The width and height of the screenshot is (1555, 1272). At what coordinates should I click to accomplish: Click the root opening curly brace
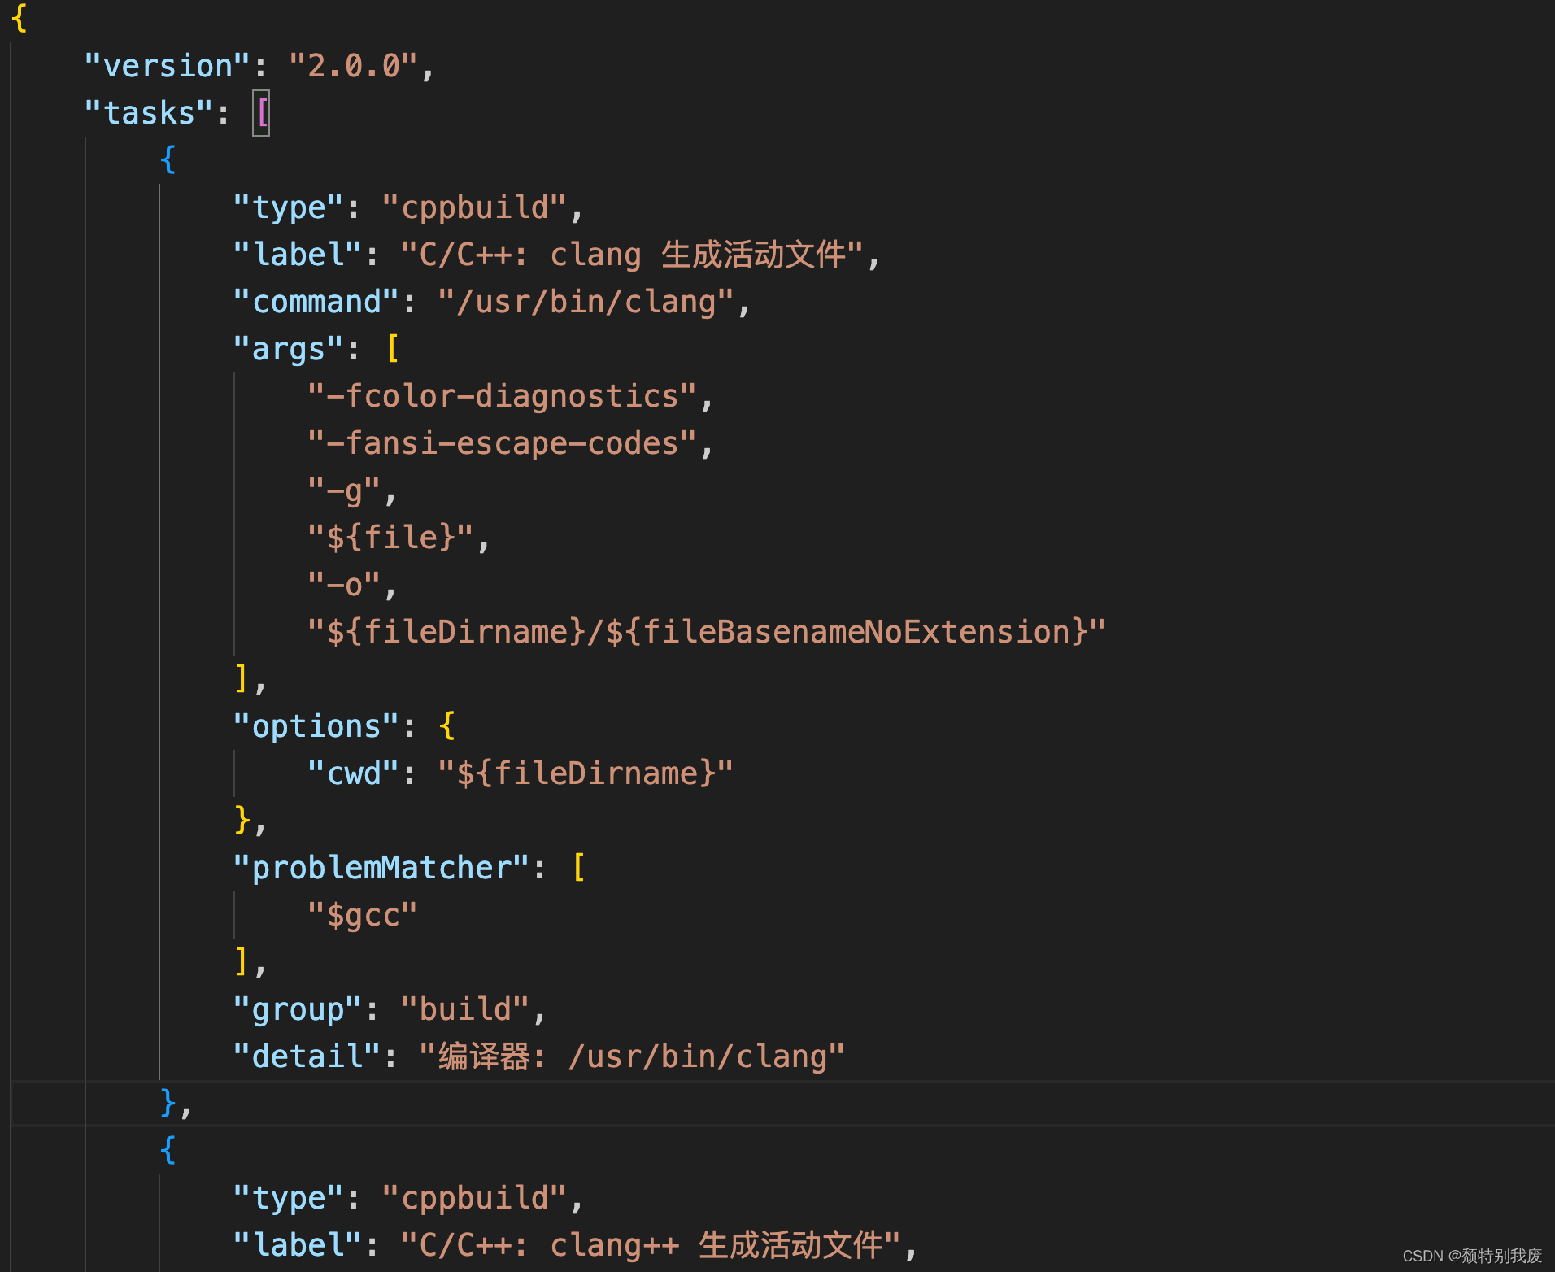(x=20, y=17)
